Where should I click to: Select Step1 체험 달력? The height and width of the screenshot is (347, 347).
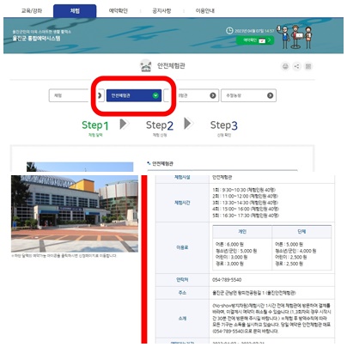click(x=95, y=128)
